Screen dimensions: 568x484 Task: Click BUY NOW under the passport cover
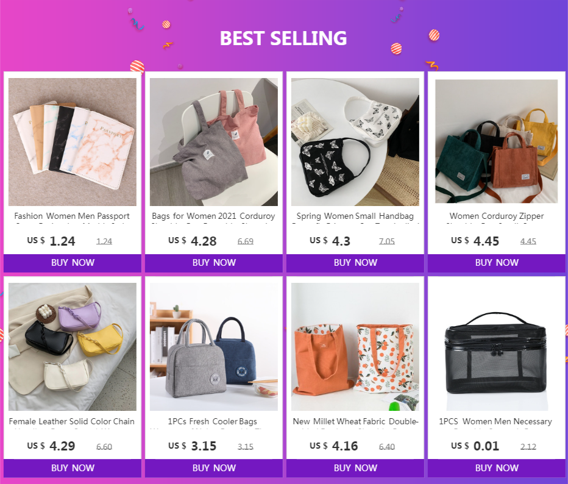point(73,263)
